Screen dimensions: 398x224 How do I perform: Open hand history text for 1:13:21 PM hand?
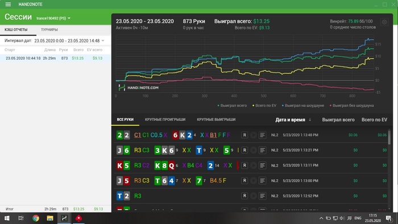(263, 150)
